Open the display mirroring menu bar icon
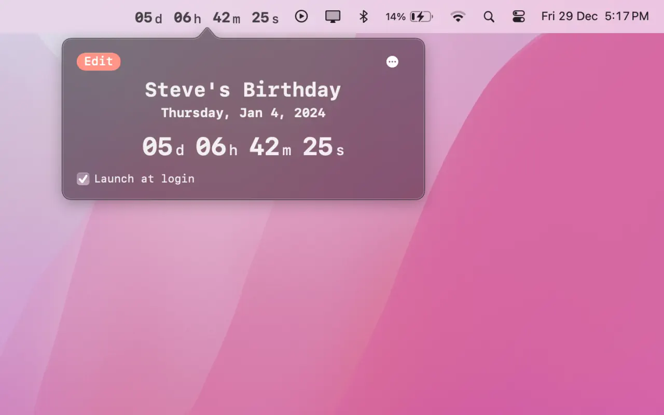The width and height of the screenshot is (664, 415). [333, 17]
